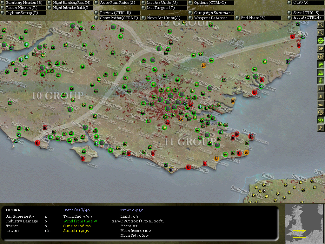Viewport: 325px width, 244px height.
Task: Toggle airfield display with green plane icon
Action: pyautogui.click(x=321, y=64)
